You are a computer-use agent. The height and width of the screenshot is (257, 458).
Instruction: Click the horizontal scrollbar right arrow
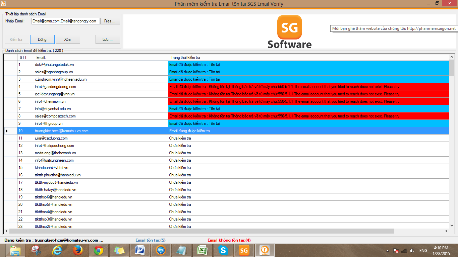[x=446, y=231]
